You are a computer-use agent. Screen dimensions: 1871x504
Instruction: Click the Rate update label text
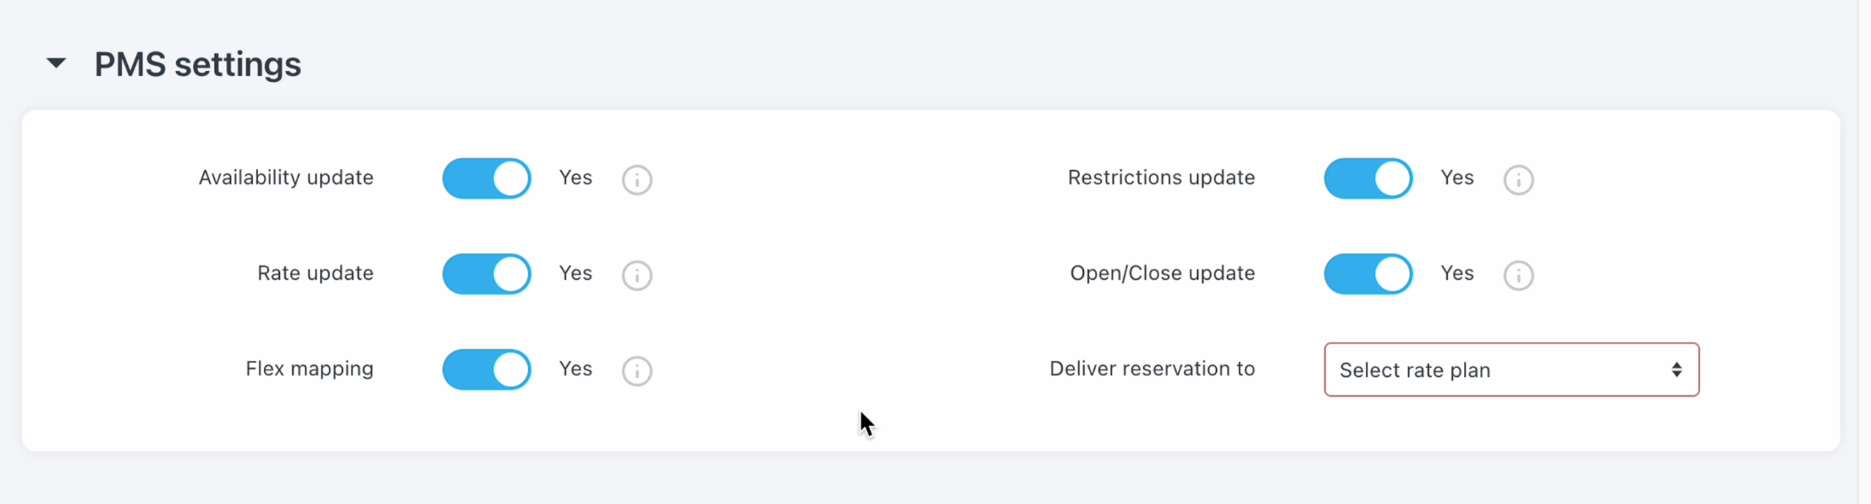315,273
